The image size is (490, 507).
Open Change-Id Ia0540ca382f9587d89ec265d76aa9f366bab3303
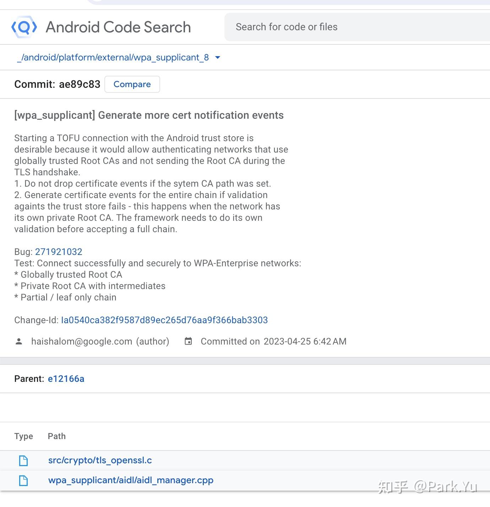click(164, 320)
